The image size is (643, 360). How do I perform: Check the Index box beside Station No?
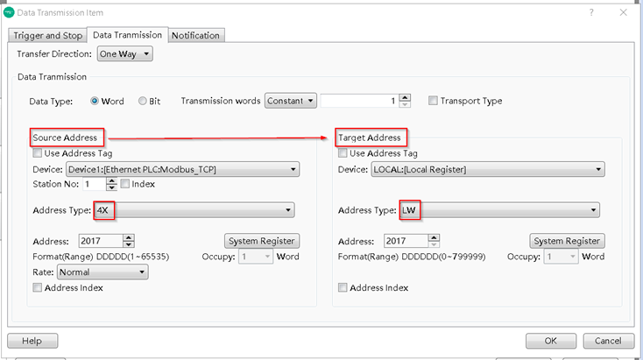pos(124,184)
